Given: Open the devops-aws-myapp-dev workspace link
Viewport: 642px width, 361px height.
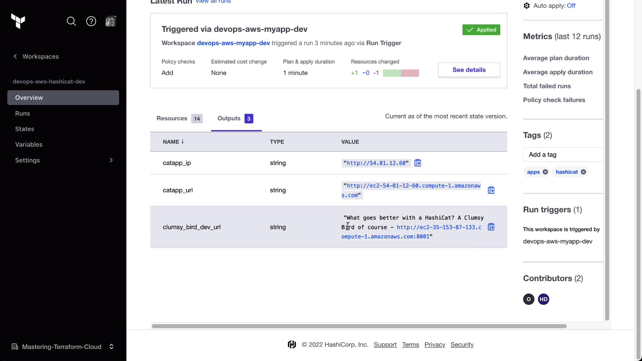Looking at the screenshot, I should point(233,43).
